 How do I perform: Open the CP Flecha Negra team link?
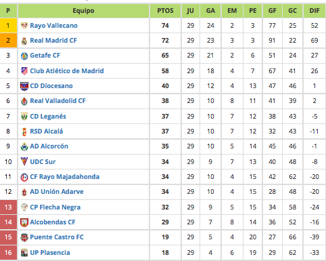(x=55, y=207)
